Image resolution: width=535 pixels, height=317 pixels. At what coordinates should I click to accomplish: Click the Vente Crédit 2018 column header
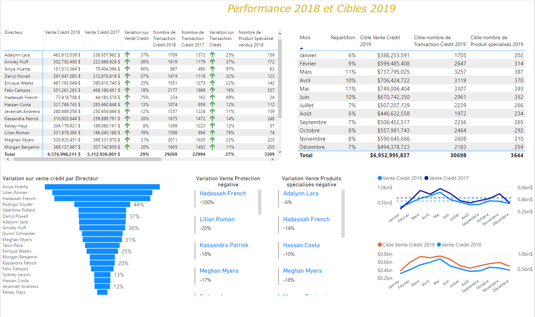pos(63,32)
